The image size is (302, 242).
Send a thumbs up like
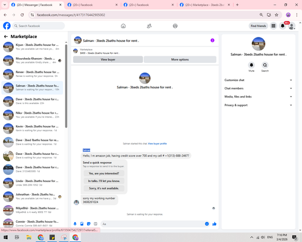pos(214,224)
